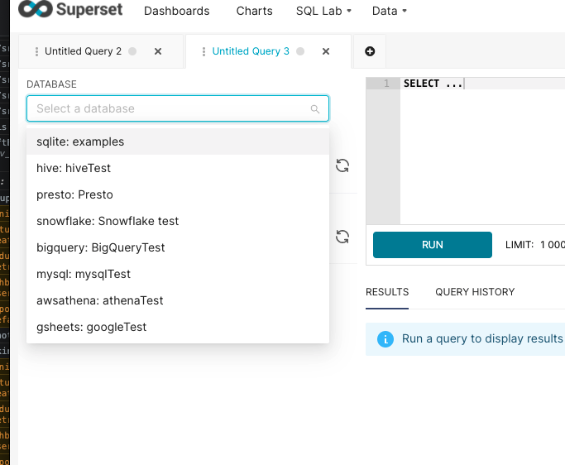Open the RESULTS tab
This screenshot has height=465, width=565.
click(x=387, y=292)
